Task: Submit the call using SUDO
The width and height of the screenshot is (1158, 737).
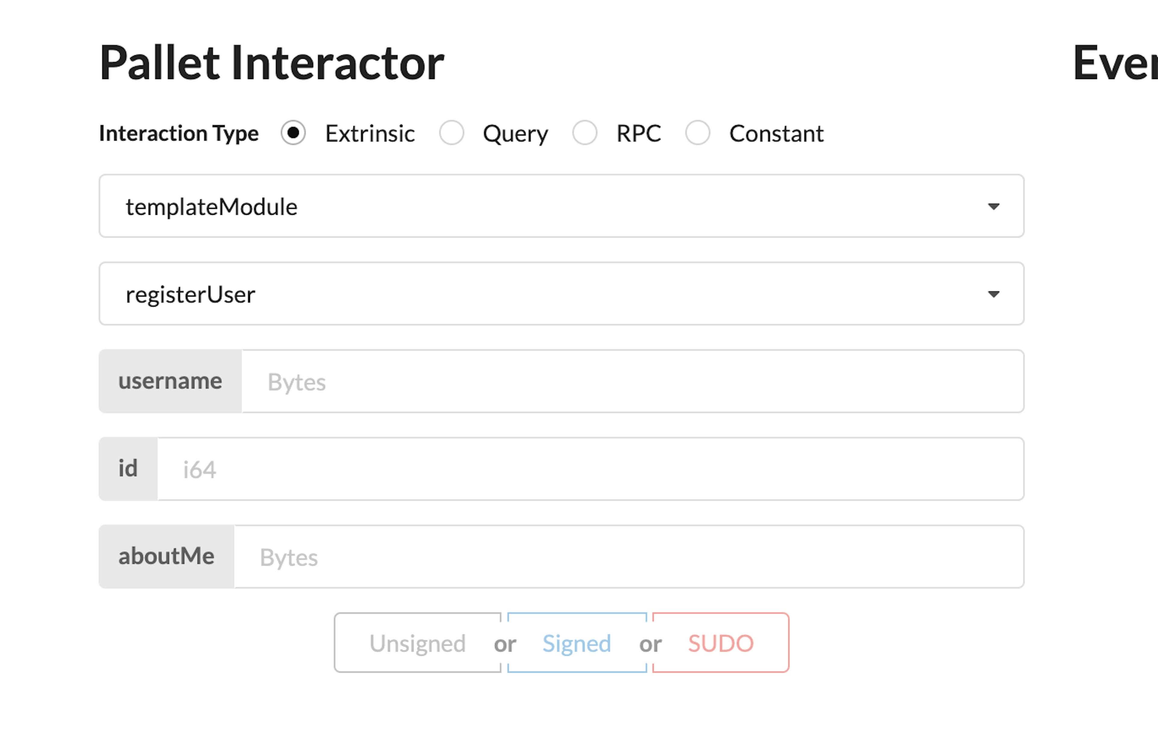Action: click(720, 643)
